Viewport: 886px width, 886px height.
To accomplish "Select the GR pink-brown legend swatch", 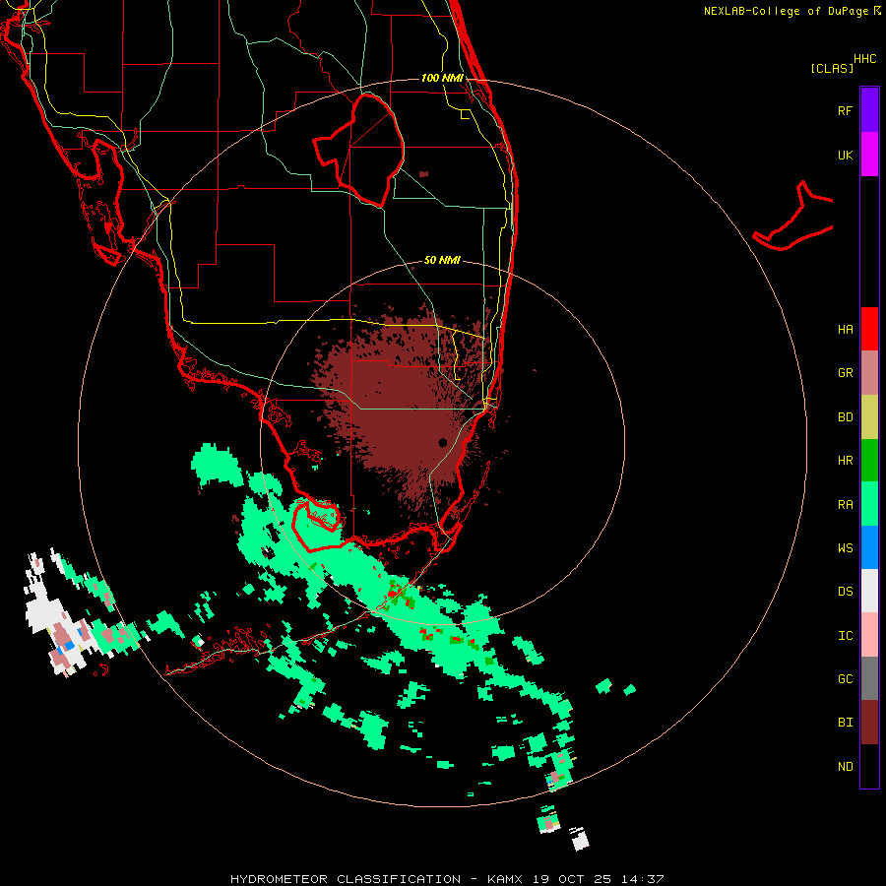I will pyautogui.click(x=869, y=373).
